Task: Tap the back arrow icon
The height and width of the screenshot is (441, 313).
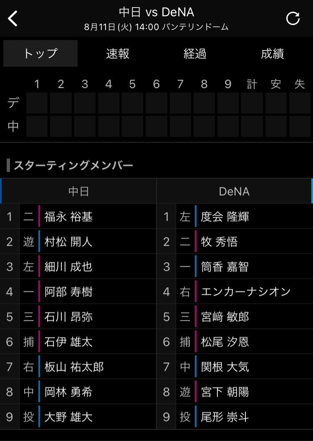Action: pos(13,18)
